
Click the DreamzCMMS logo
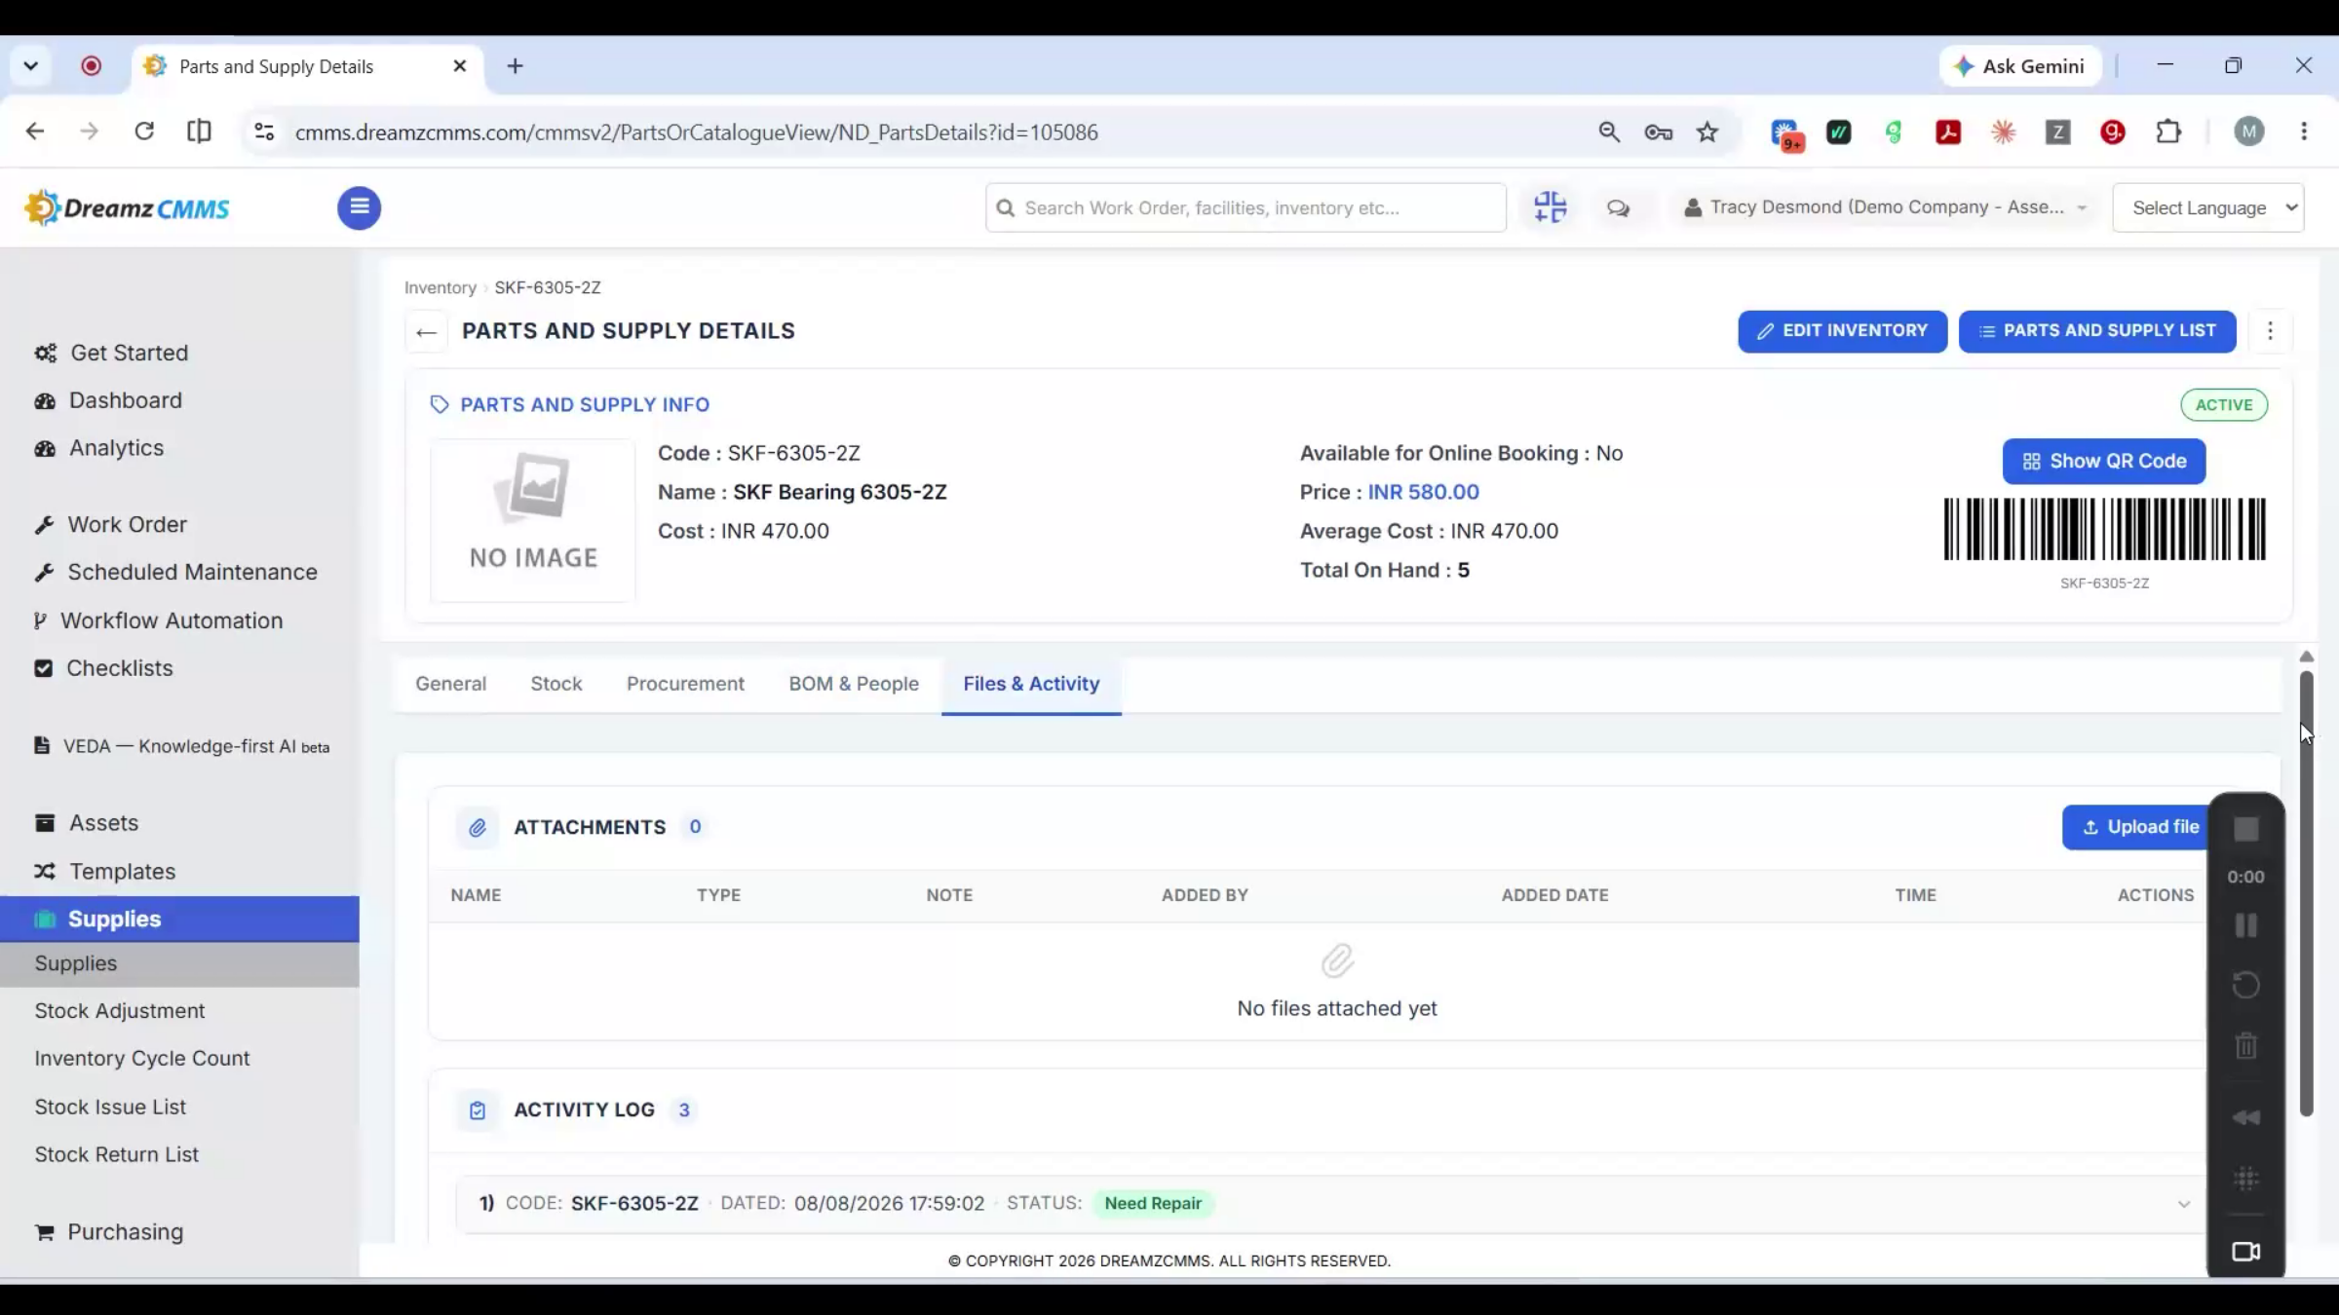(x=127, y=207)
